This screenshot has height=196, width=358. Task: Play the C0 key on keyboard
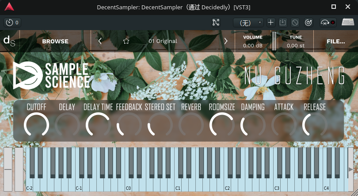pos(128,185)
